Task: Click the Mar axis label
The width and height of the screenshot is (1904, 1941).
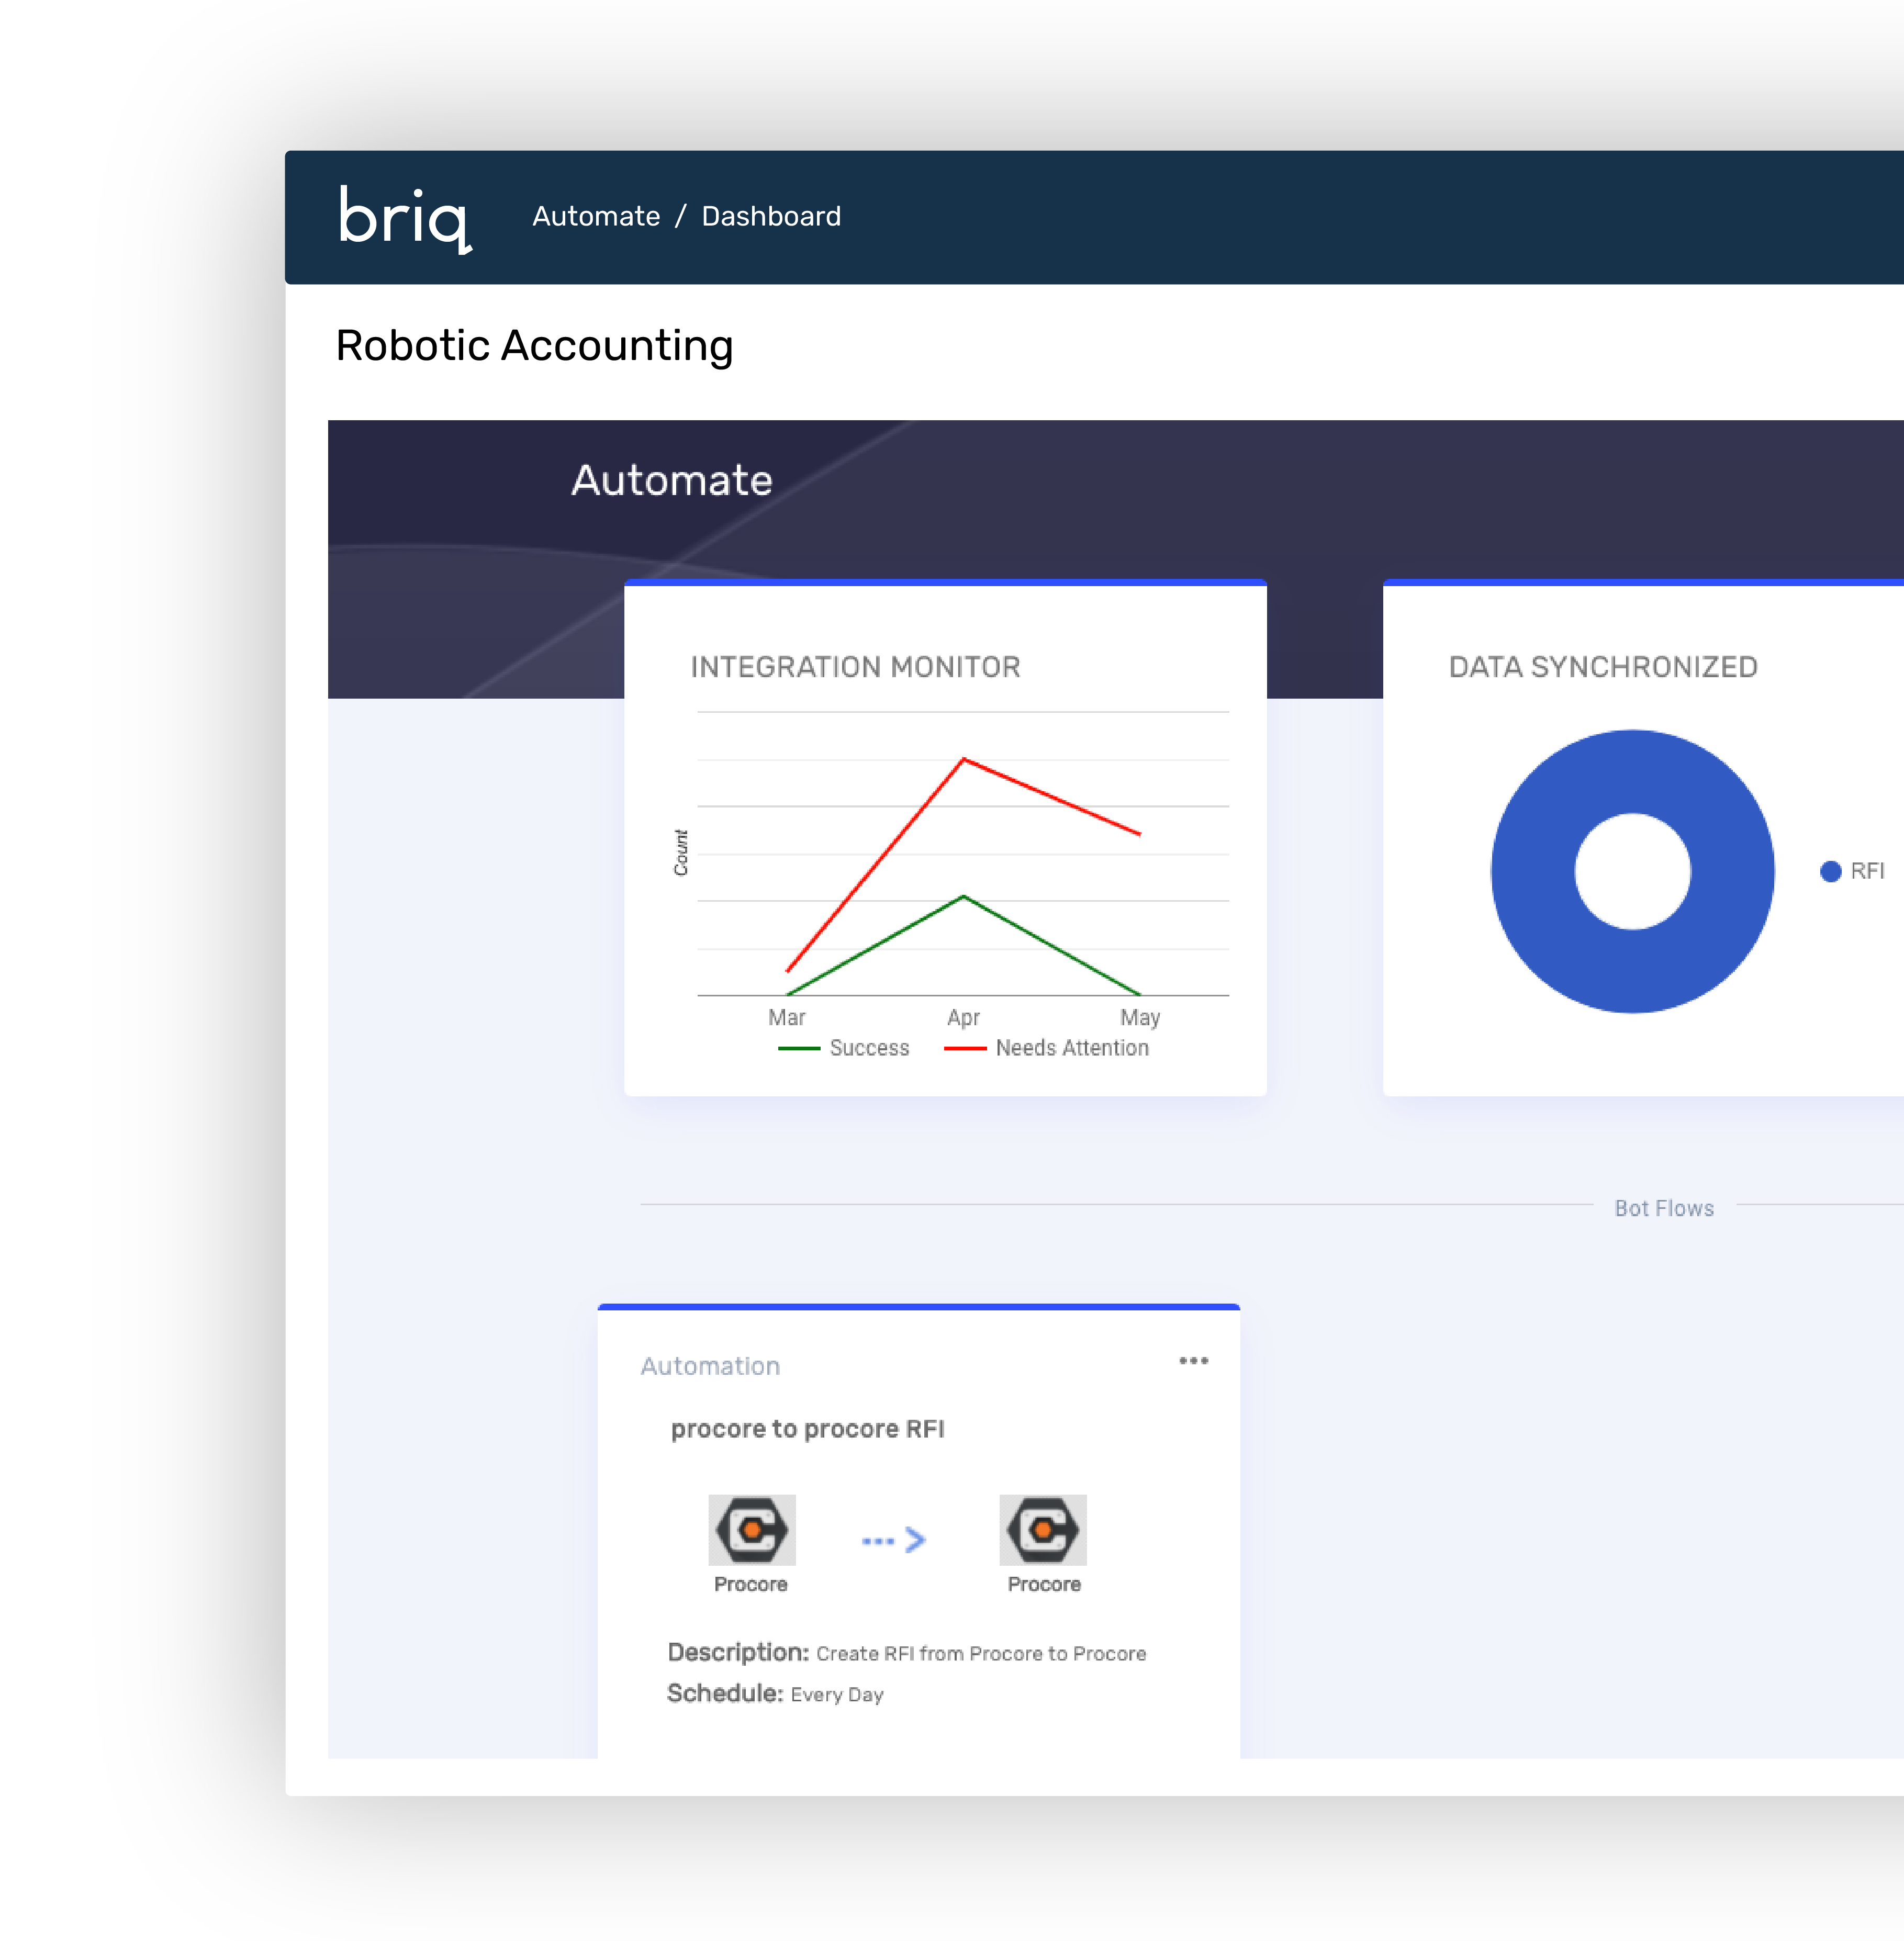Action: pos(786,1017)
